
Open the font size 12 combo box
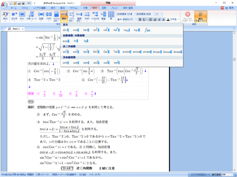coord(159,14)
